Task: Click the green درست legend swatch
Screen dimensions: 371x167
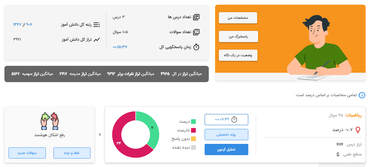Action: click(193, 122)
